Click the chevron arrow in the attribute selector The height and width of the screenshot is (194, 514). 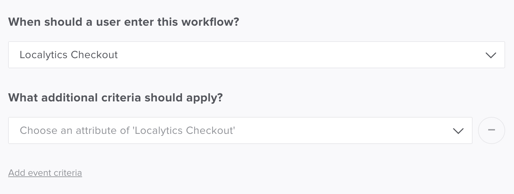pyautogui.click(x=458, y=131)
